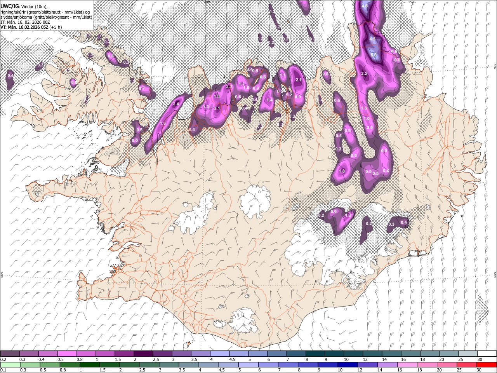Click the 'IT: Mán. 16. 02. 2026 00Z' line

point(25,22)
